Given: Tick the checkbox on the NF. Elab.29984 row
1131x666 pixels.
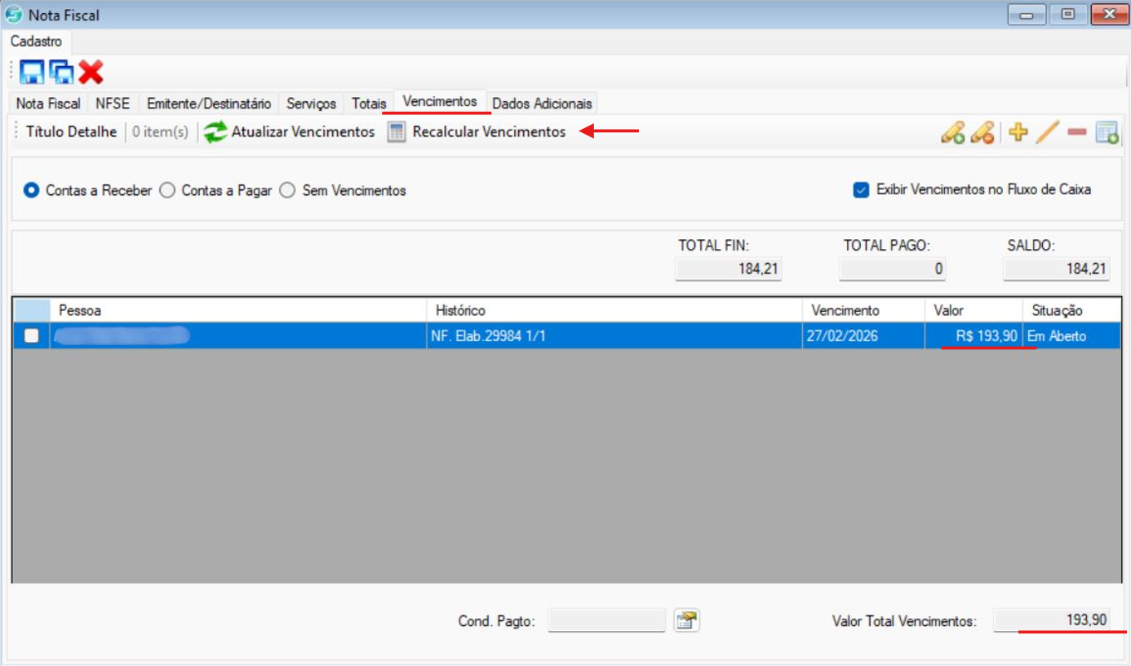Looking at the screenshot, I should pyautogui.click(x=31, y=335).
